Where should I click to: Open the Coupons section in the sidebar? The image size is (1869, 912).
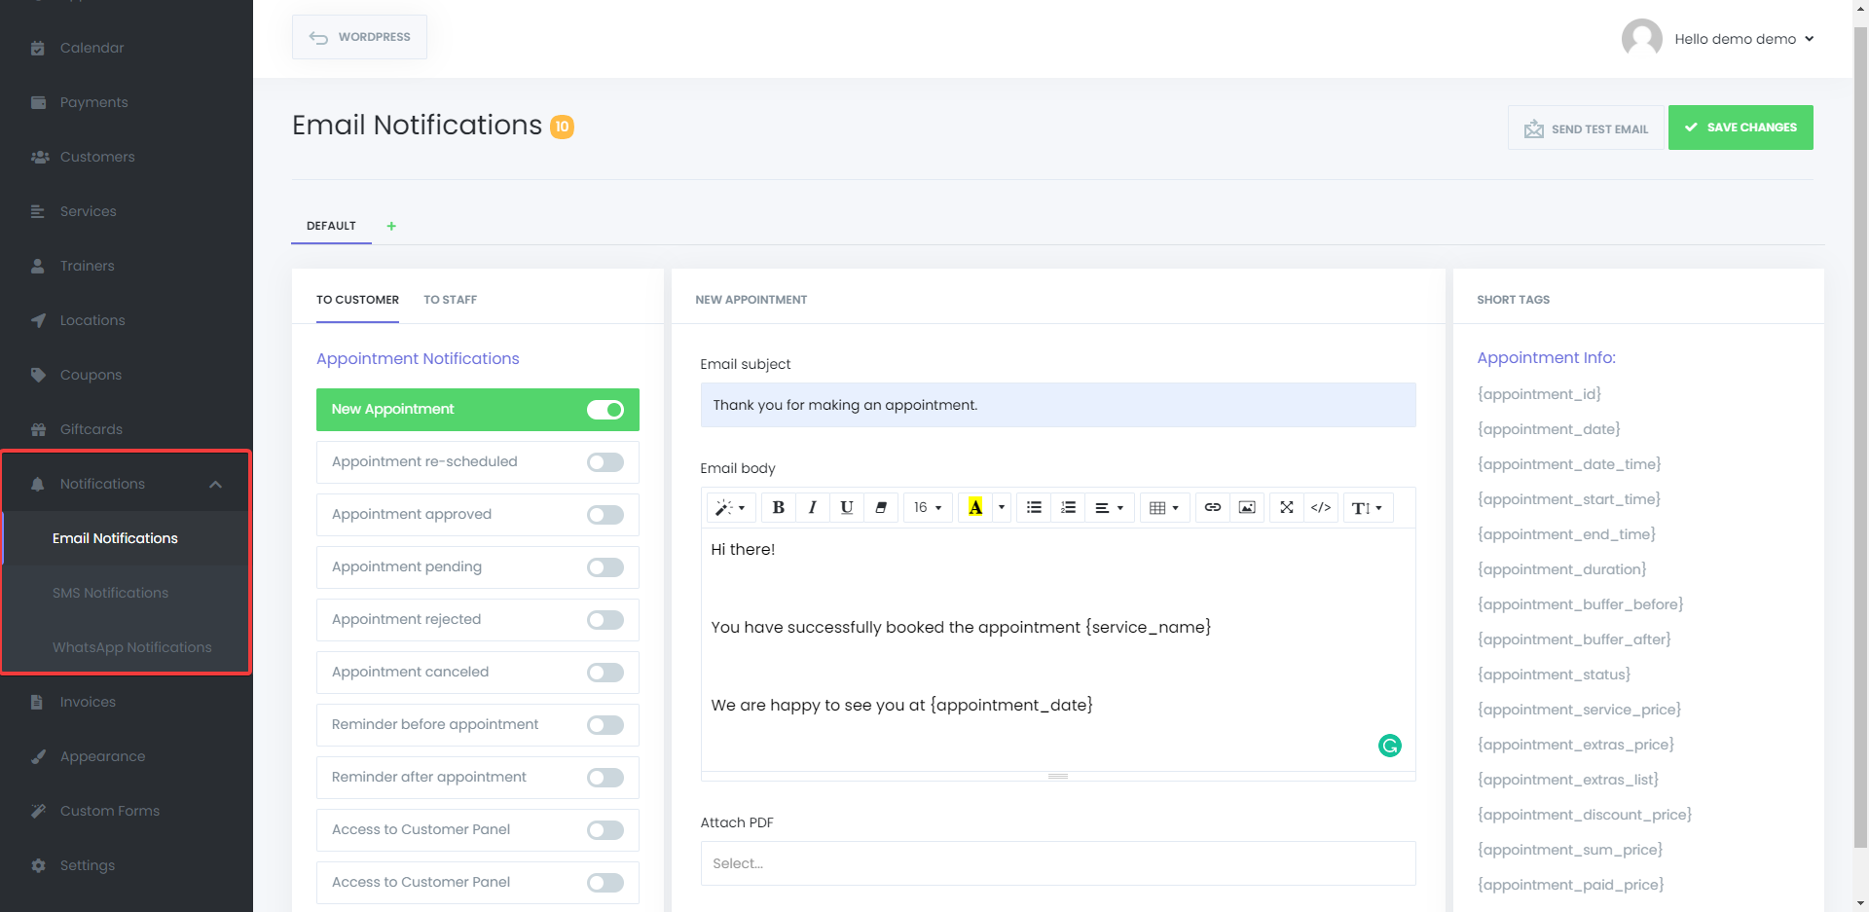[91, 375]
